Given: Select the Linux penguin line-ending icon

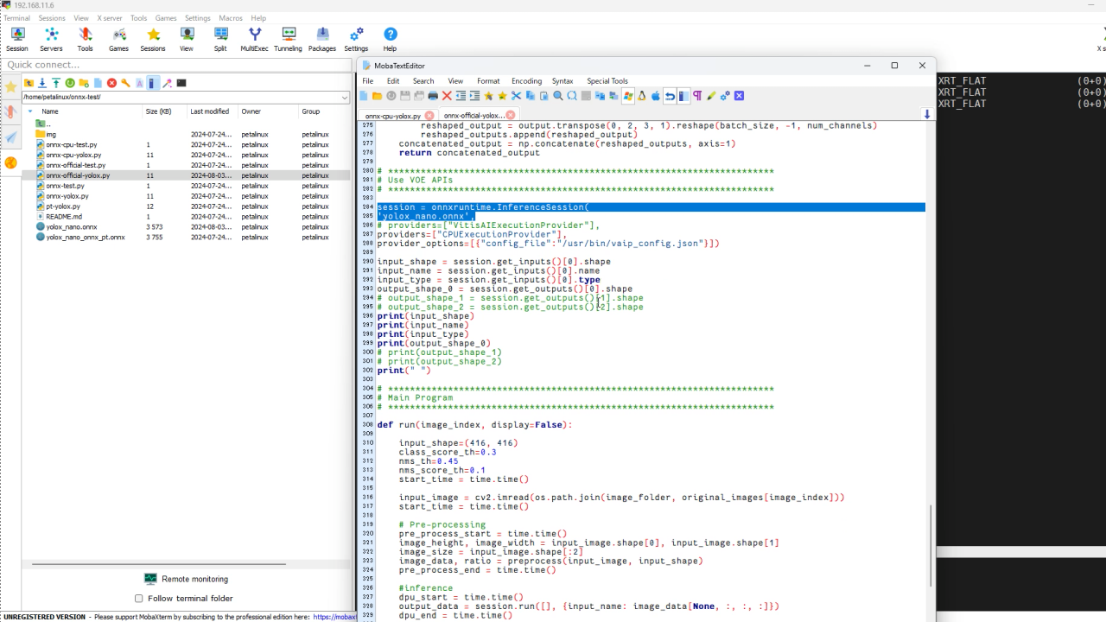Looking at the screenshot, I should (642, 96).
